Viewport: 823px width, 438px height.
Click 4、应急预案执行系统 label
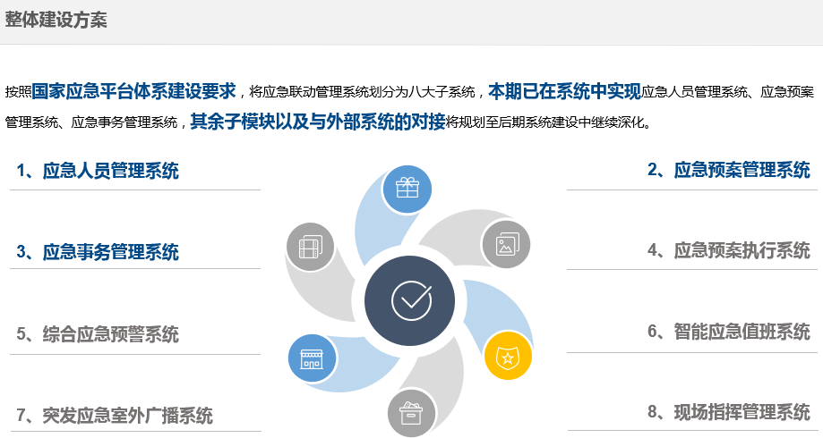click(x=729, y=250)
